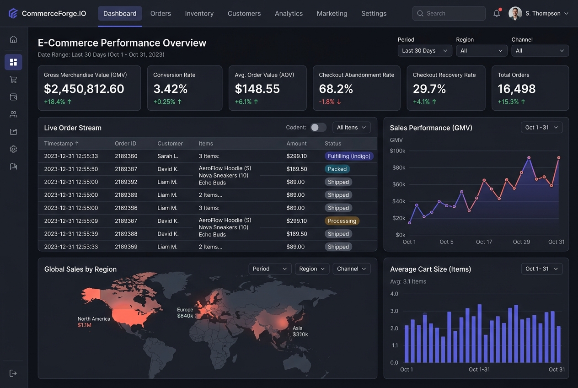Image resolution: width=578 pixels, height=388 pixels.
Task: Open the wallet icon in sidebar
Action: pos(13,97)
